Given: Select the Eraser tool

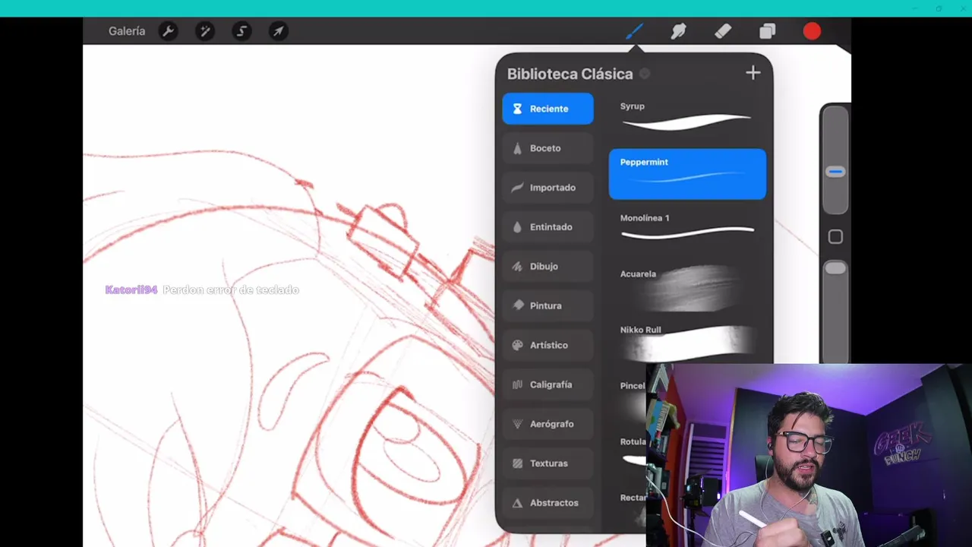Looking at the screenshot, I should pos(723,31).
